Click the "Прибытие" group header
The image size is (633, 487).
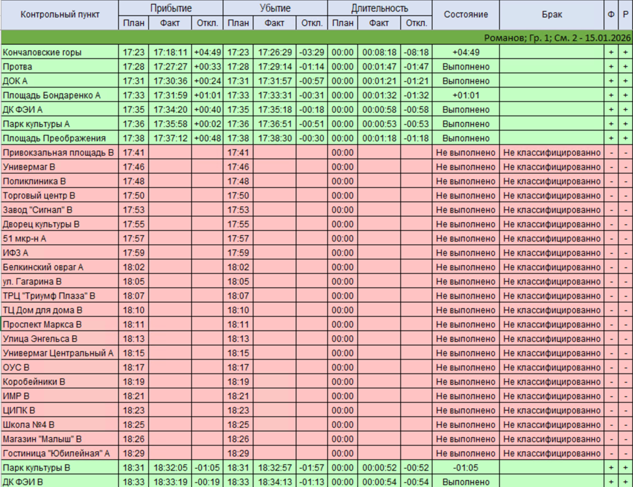click(x=170, y=8)
